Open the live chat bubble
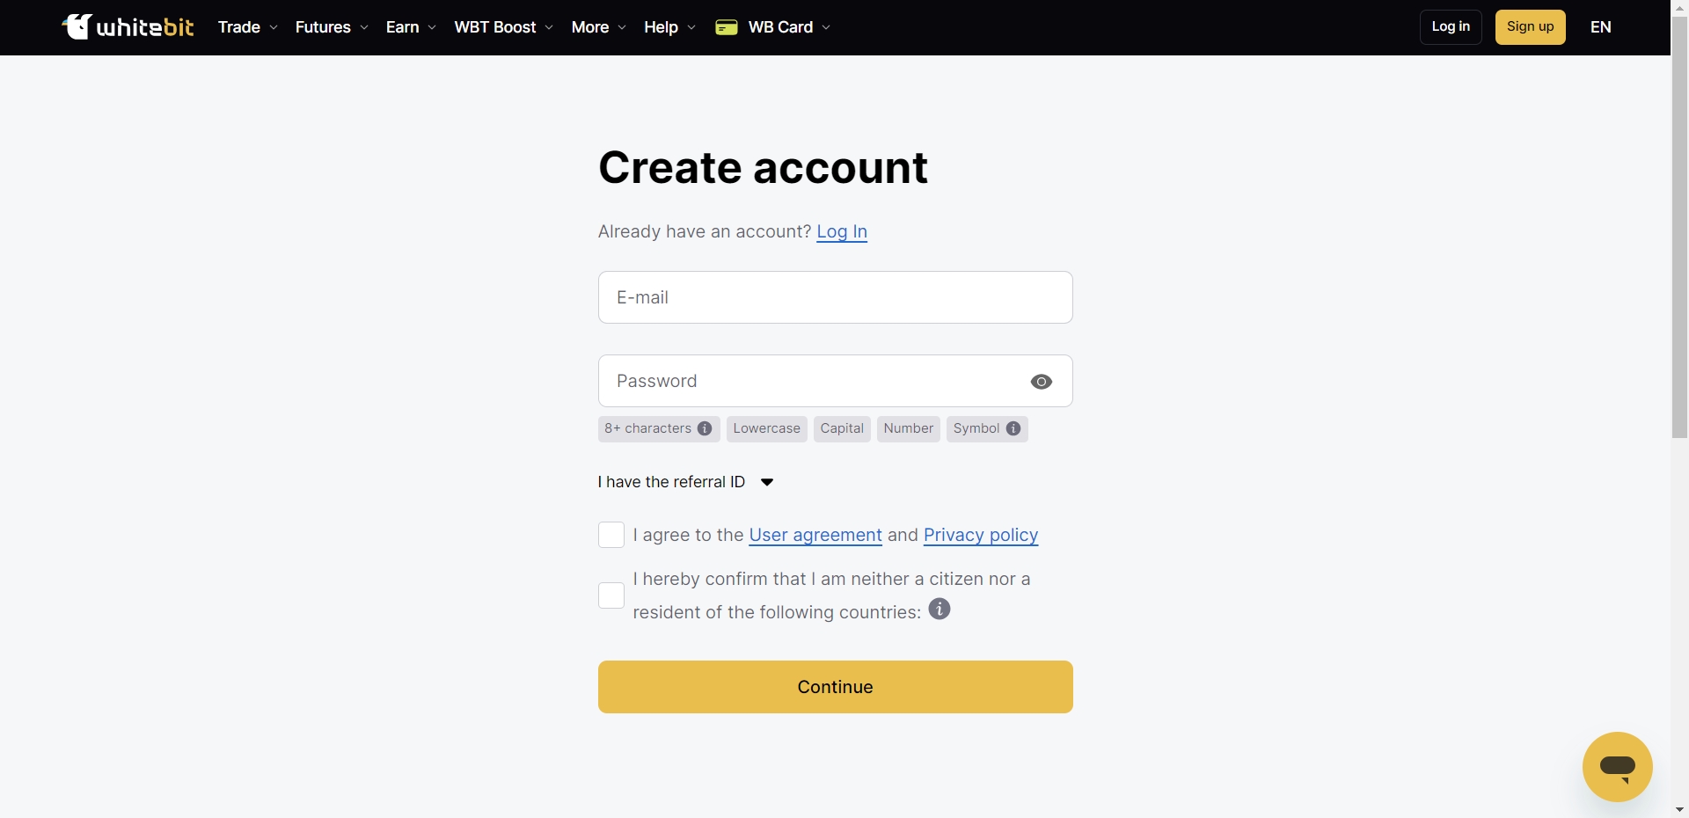The image size is (1689, 818). [1617, 767]
